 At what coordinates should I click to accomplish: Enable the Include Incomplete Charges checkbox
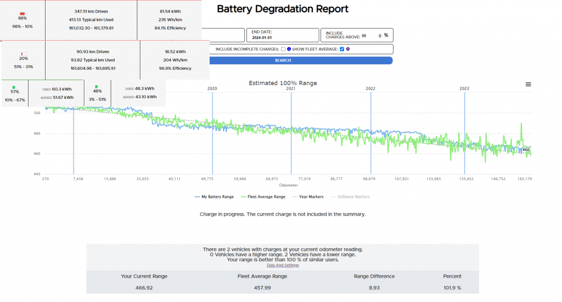[283, 49]
